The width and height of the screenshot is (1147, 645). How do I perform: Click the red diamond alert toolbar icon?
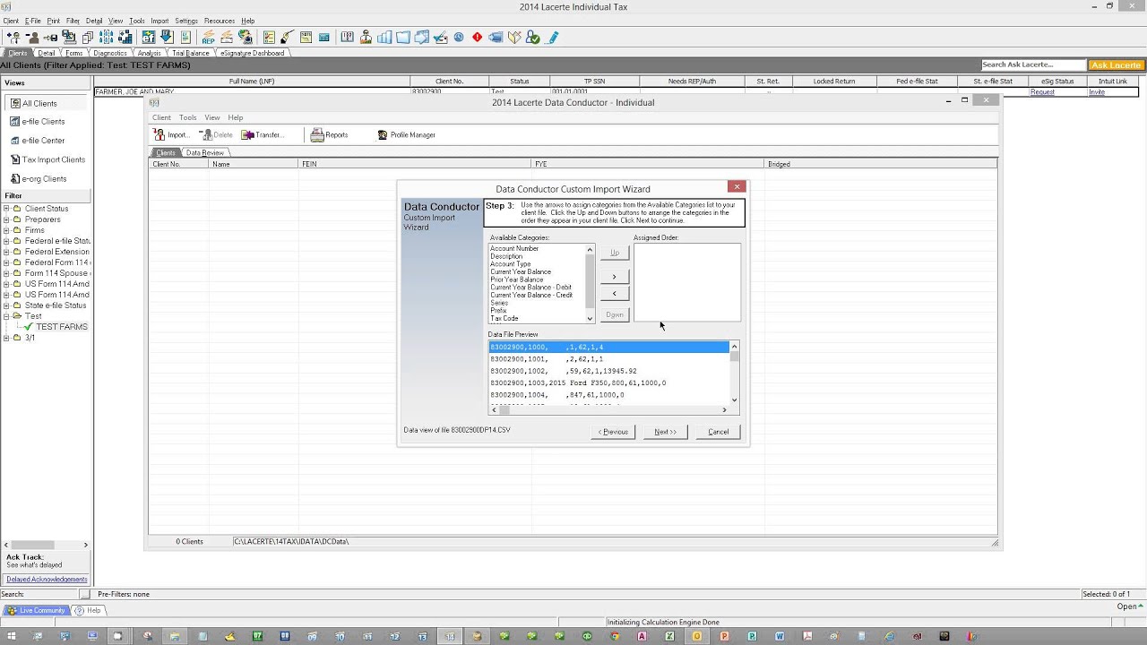tap(477, 38)
